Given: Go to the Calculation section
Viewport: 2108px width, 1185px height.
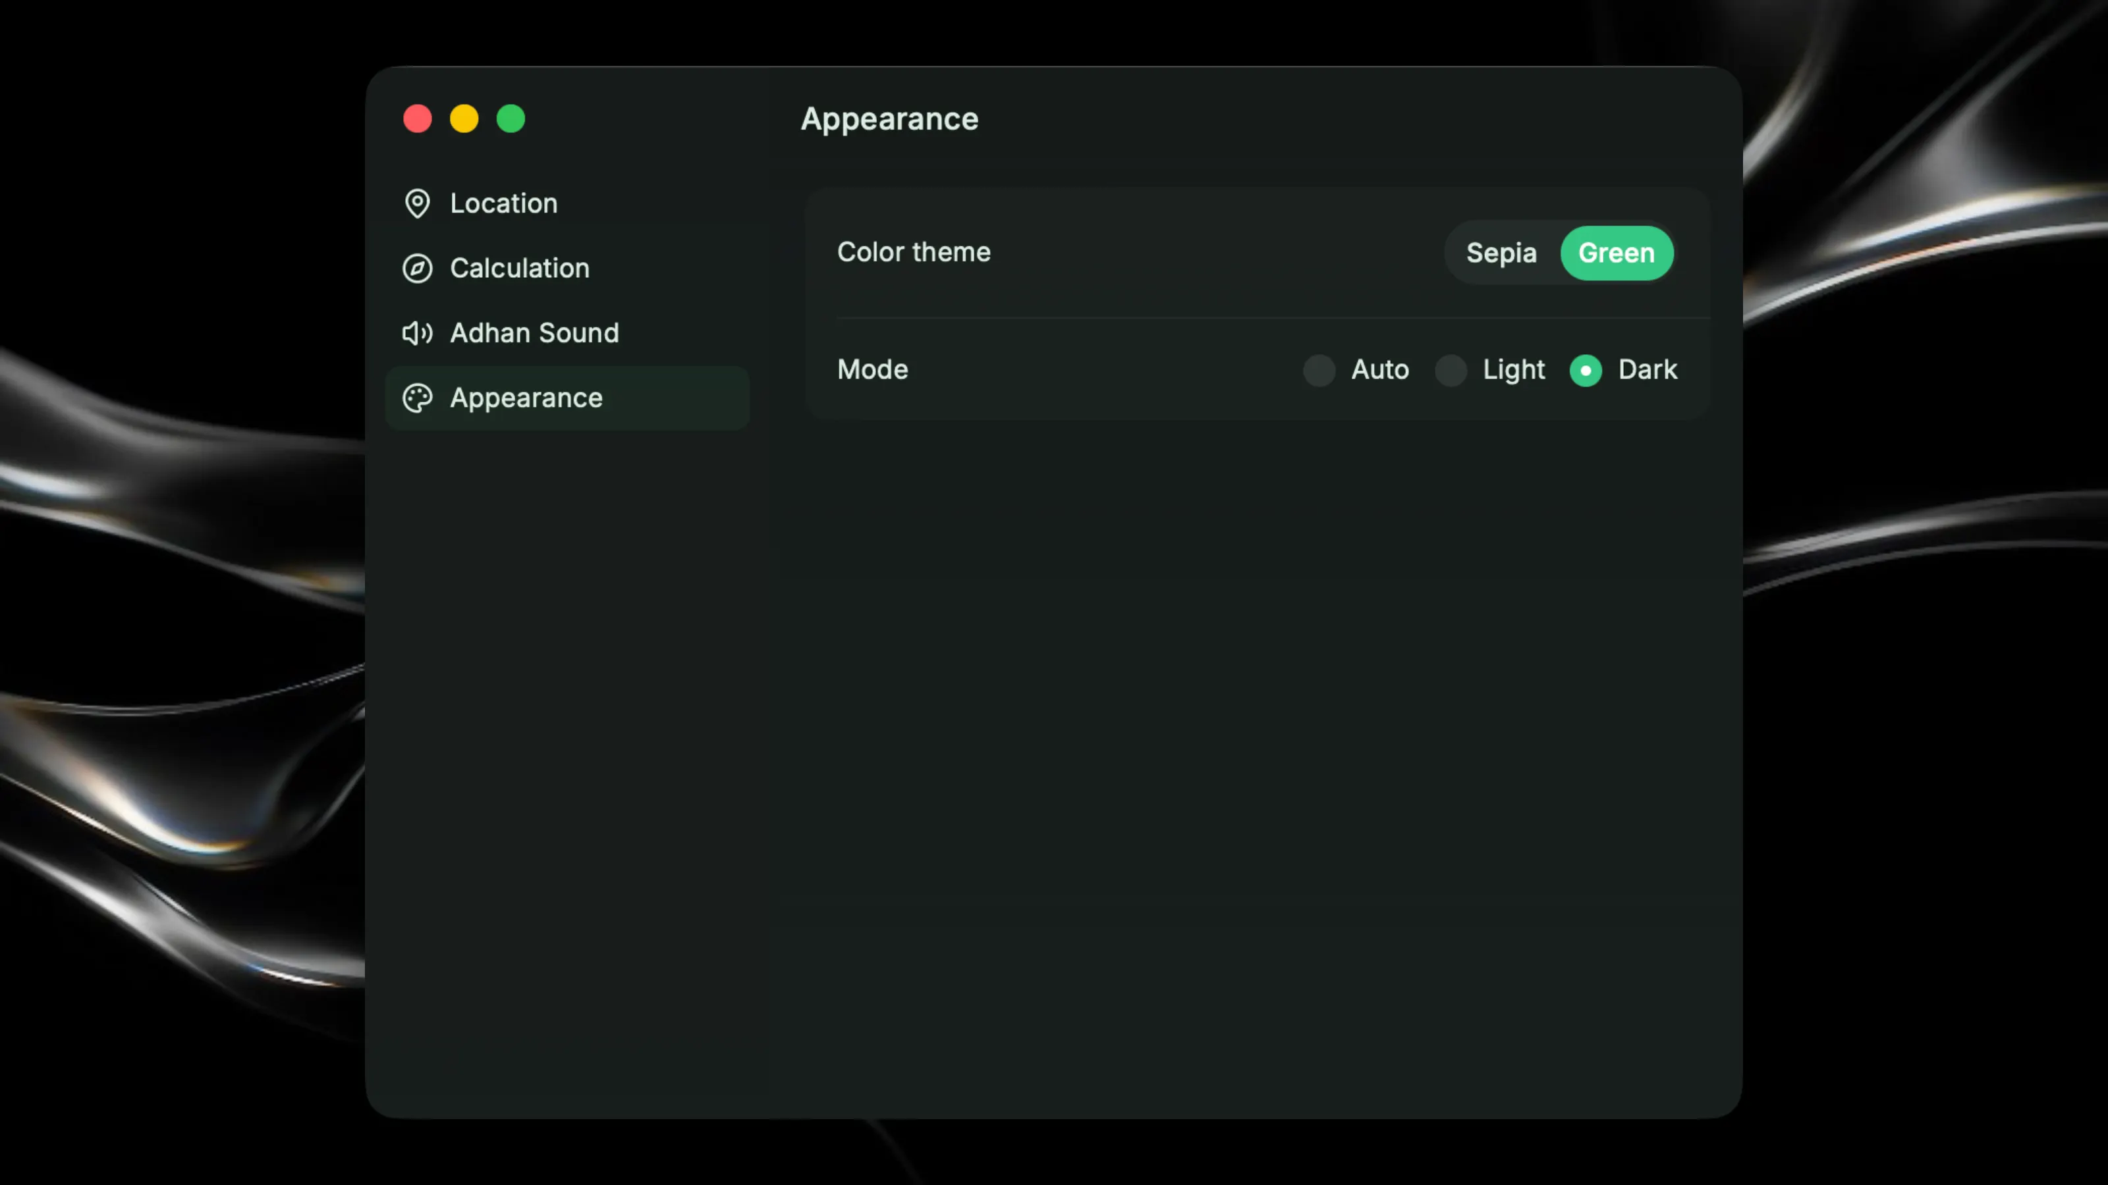Looking at the screenshot, I should click(567, 268).
